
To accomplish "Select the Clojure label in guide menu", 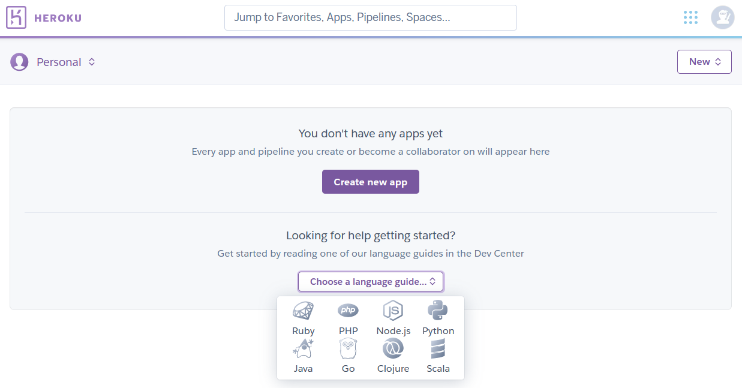I will (x=393, y=369).
